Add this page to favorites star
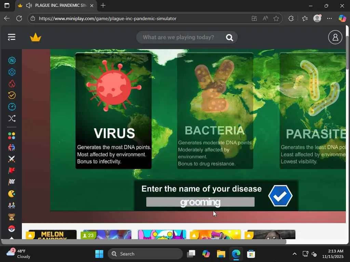This screenshot has height=262, width=350. tap(276, 18)
